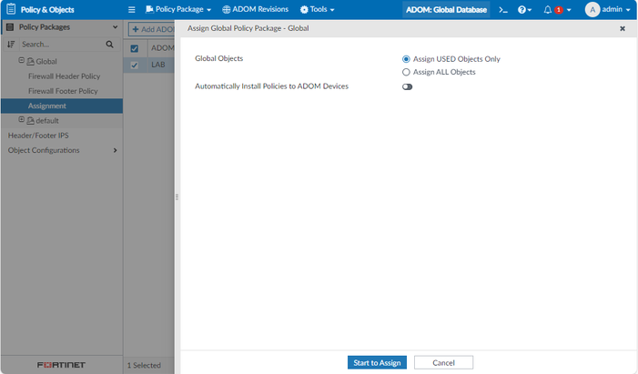
Task: Open the Policy Package menu
Action: (x=178, y=9)
